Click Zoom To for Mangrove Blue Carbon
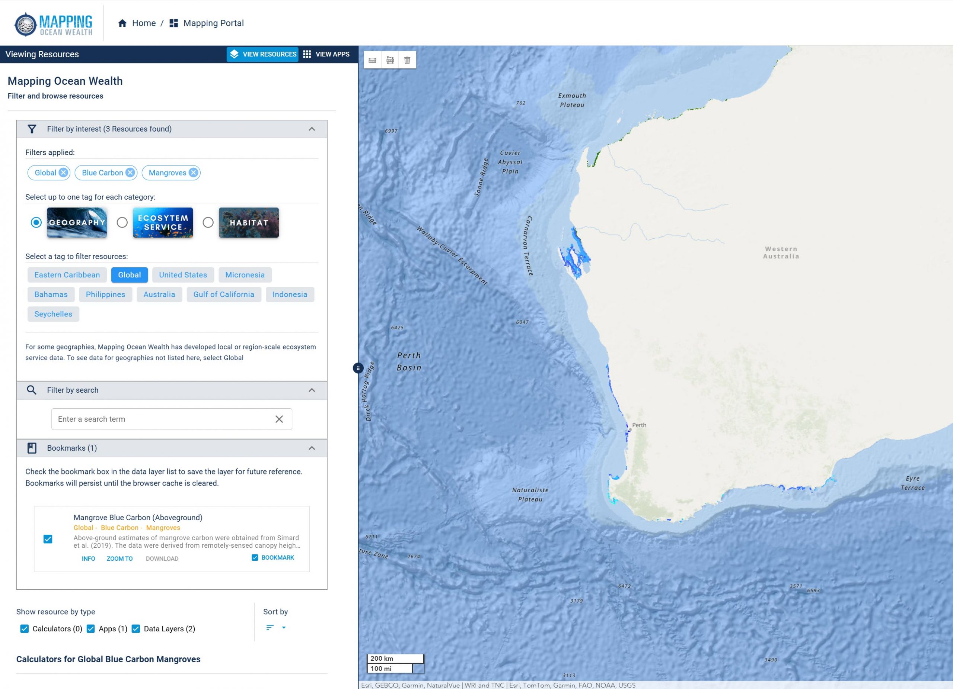 (119, 558)
